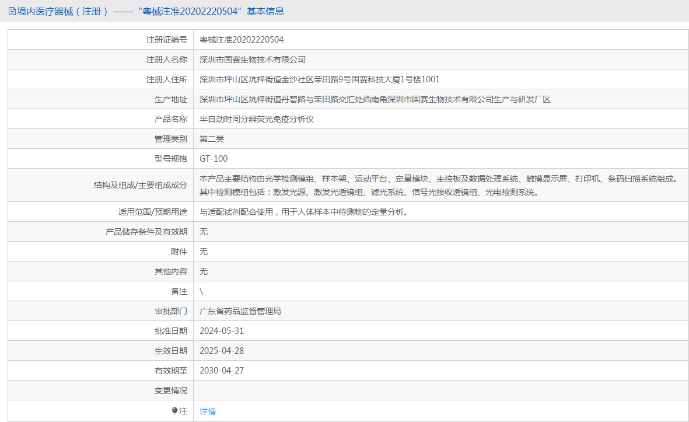Select model value GT-100
The height and width of the screenshot is (422, 689).
(x=214, y=159)
